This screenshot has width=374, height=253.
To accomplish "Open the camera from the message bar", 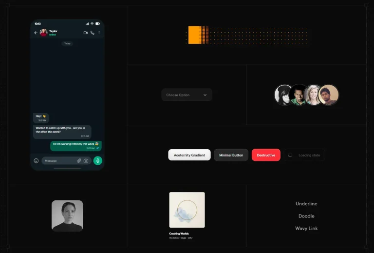I will click(86, 161).
